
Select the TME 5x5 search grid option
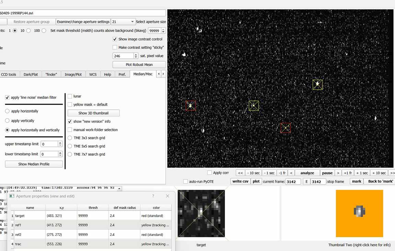pyautogui.click(x=70, y=146)
